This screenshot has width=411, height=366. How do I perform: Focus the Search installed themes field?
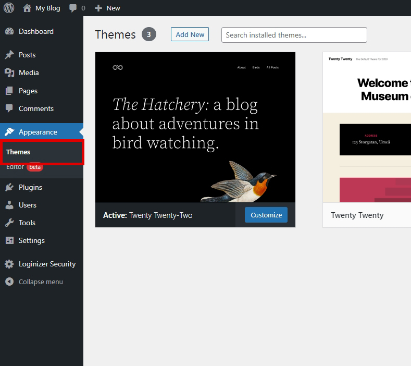tap(294, 35)
